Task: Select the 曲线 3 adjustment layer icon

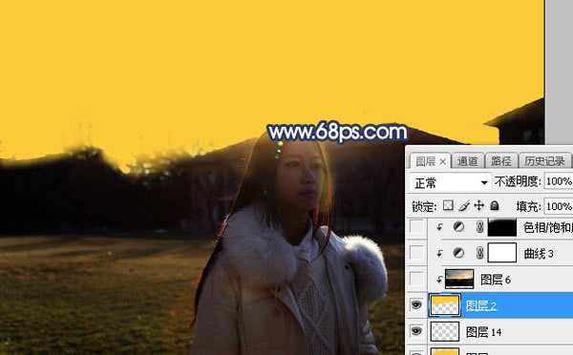Action: point(458,253)
